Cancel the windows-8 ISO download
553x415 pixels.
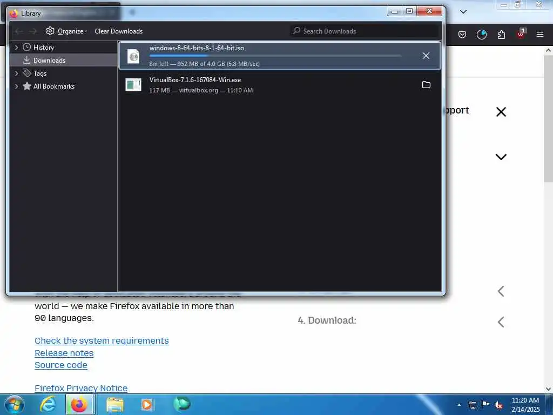[x=426, y=56]
